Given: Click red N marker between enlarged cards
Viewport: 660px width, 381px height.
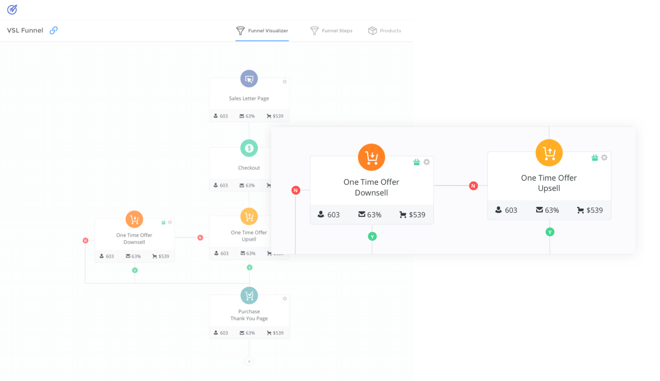Looking at the screenshot, I should (x=474, y=186).
